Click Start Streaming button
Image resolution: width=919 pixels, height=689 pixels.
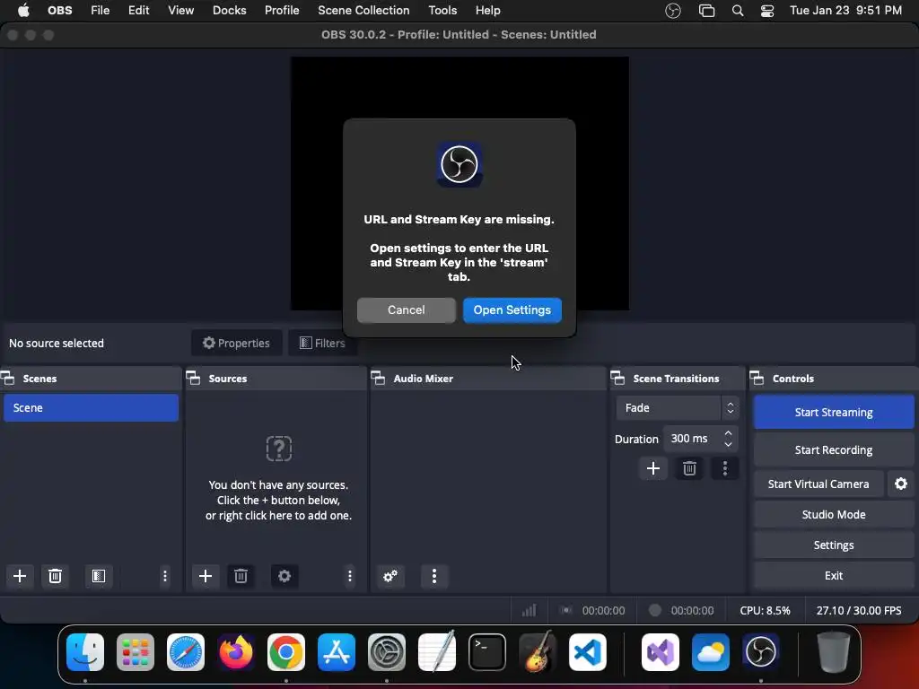click(834, 412)
